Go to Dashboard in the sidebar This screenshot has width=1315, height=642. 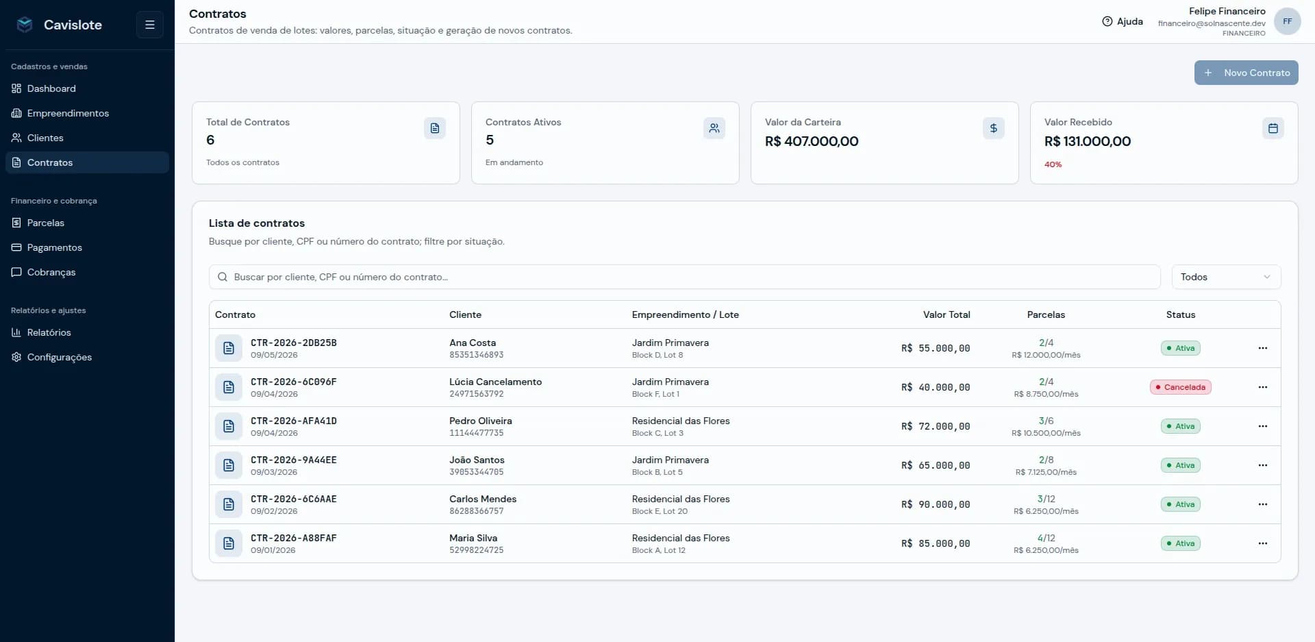click(x=87, y=88)
